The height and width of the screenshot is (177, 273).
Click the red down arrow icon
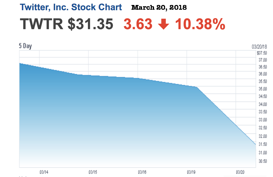pos(164,24)
